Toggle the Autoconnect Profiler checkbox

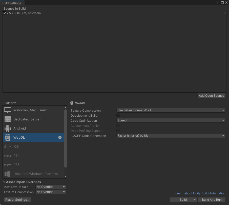pyautogui.click(x=118, y=125)
